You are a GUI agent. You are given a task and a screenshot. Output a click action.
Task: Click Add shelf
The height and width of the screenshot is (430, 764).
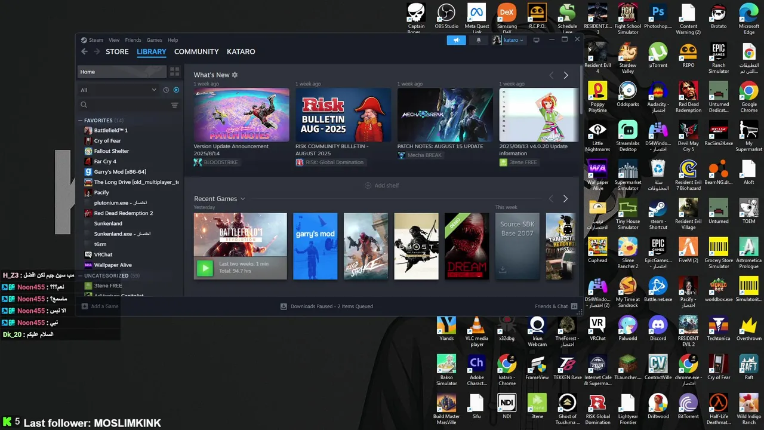tap(381, 186)
